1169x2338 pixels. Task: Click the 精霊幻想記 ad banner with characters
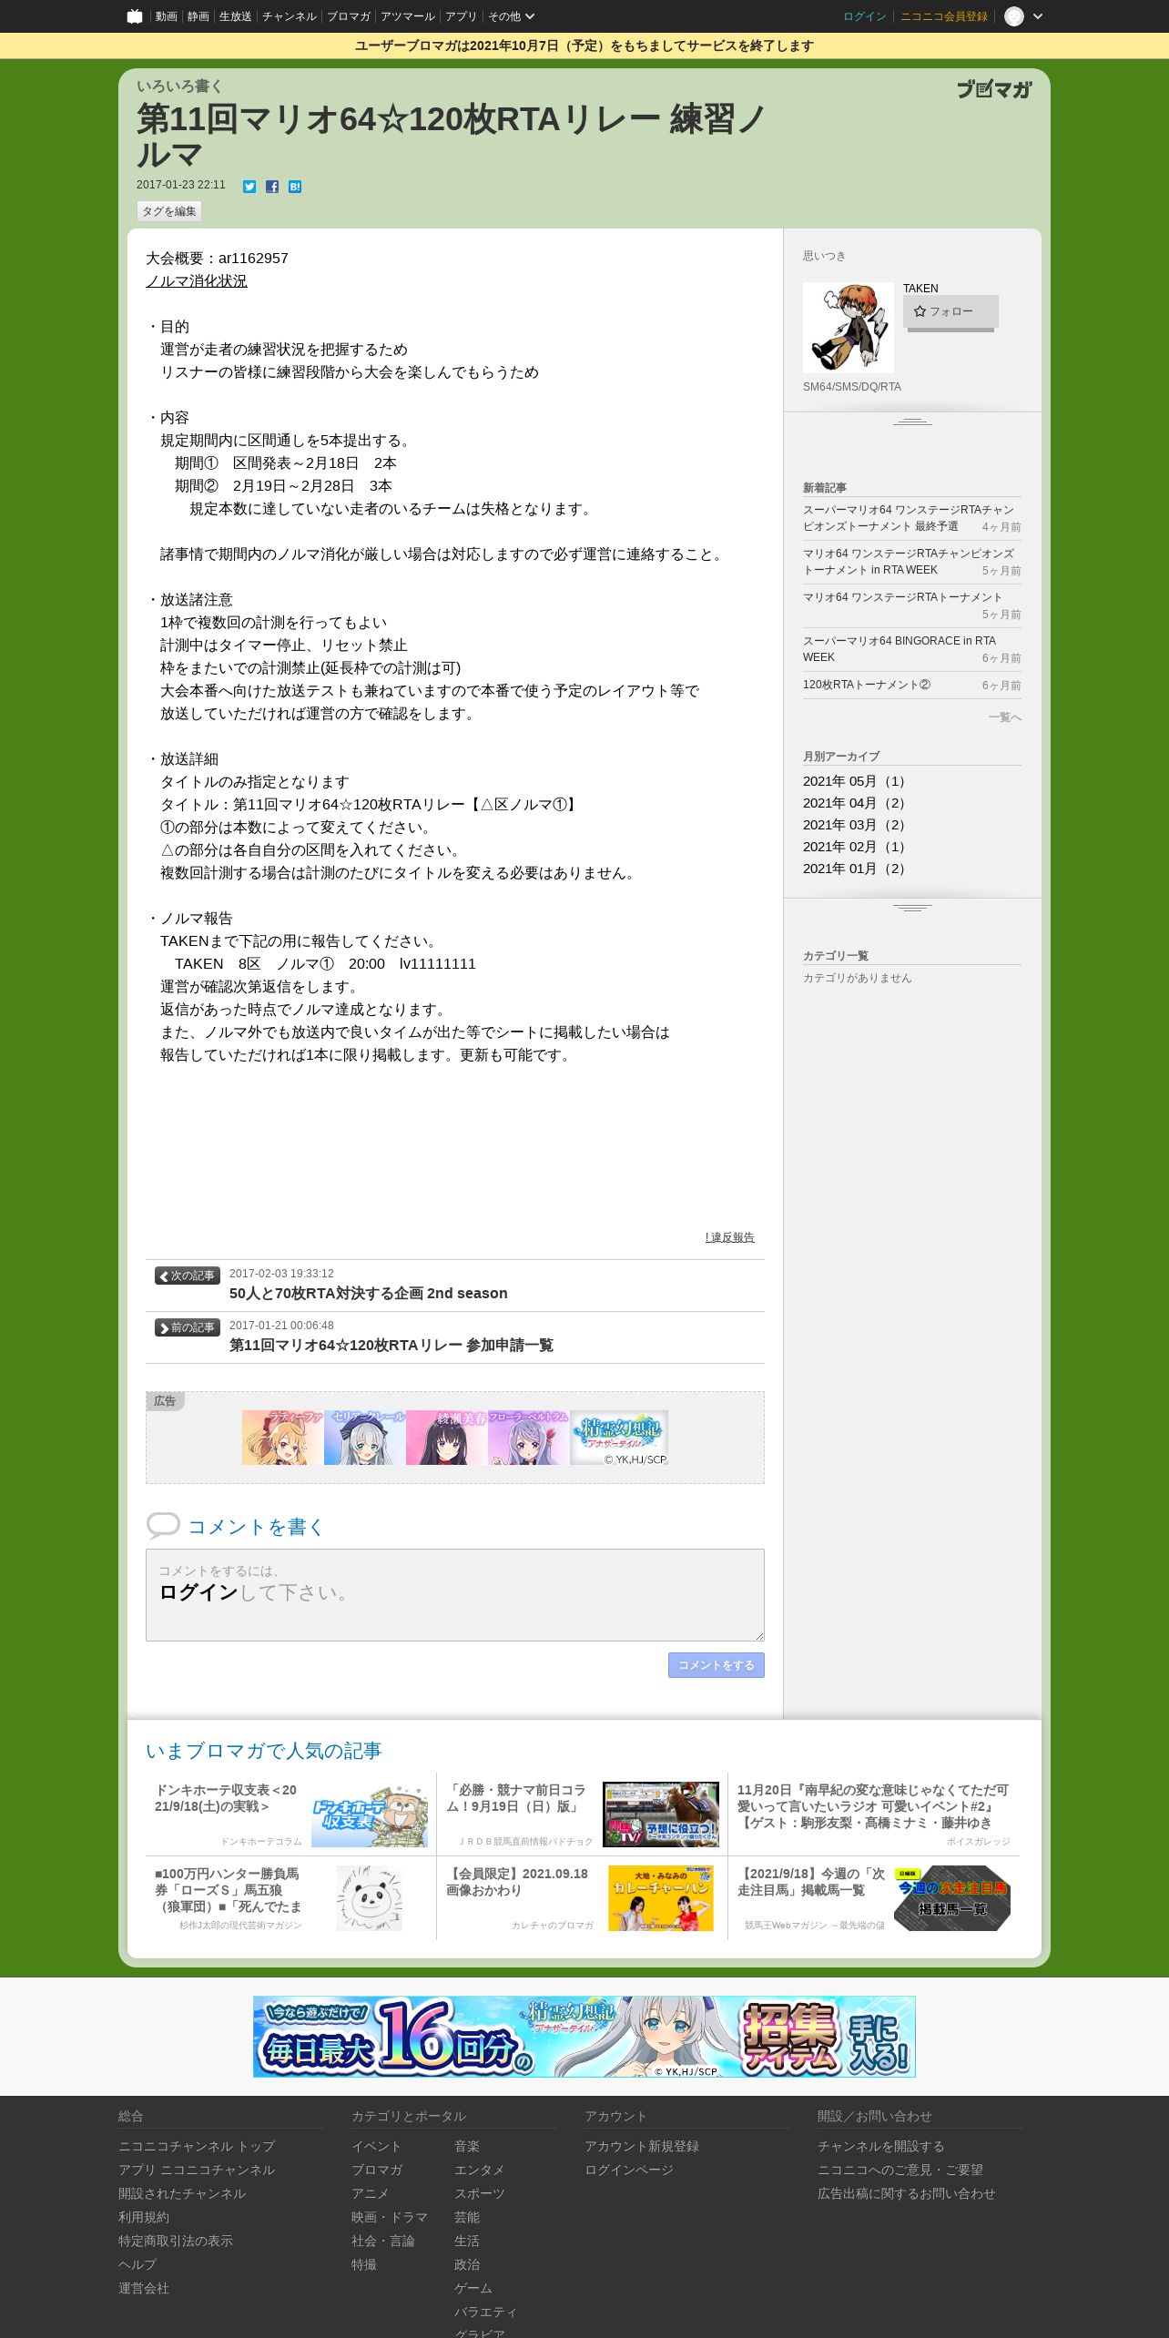[455, 1438]
